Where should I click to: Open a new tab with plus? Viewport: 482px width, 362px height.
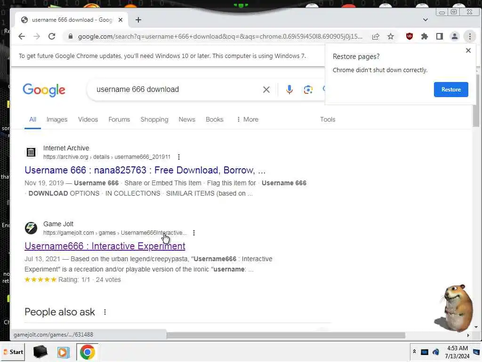click(x=138, y=20)
